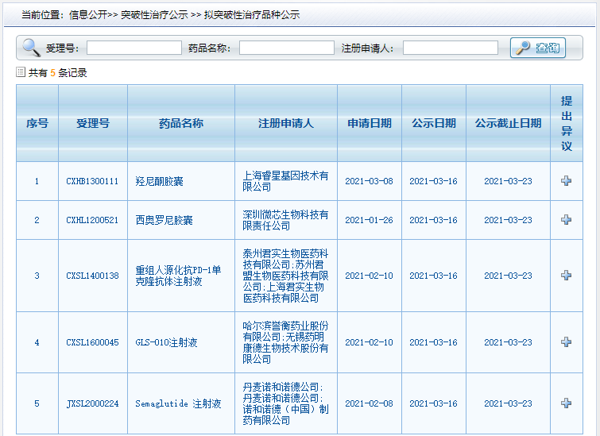This screenshot has height=436, width=600.
Task: Select acceptance number CXSL1600045
Action: (x=92, y=342)
